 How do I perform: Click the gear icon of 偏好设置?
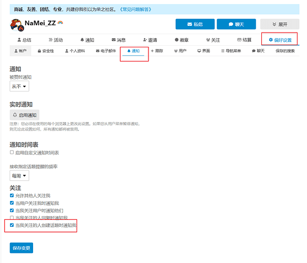pyautogui.click(x=271, y=40)
